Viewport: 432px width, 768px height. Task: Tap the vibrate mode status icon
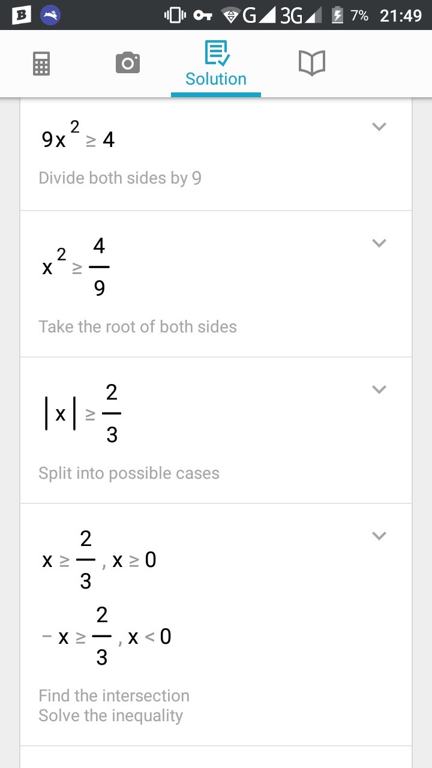[x=175, y=15]
